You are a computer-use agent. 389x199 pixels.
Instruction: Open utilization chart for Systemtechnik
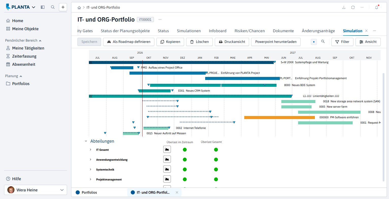coord(167,169)
